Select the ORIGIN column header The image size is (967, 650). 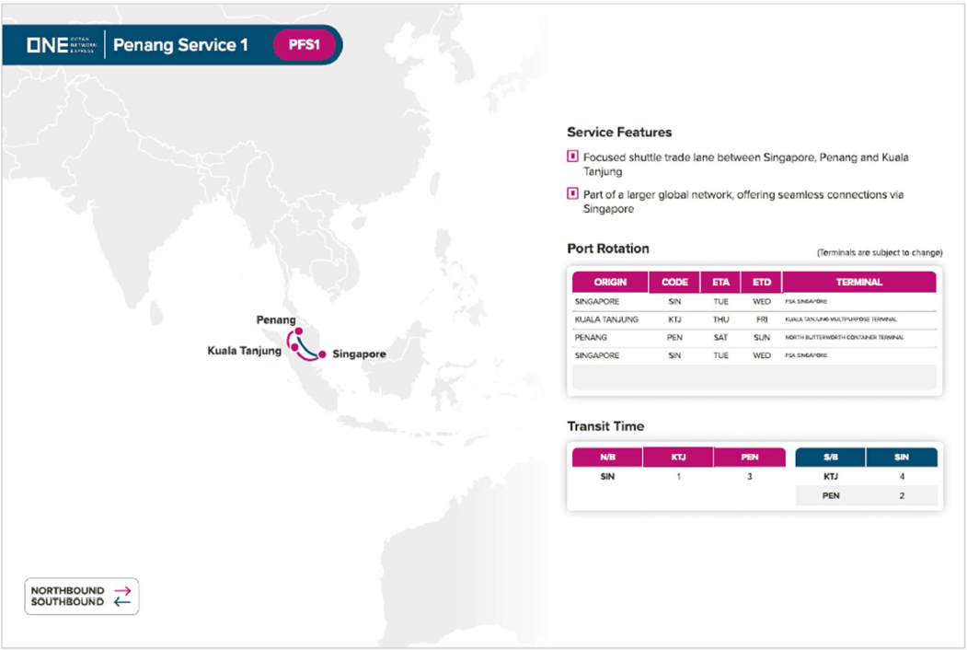pos(610,283)
